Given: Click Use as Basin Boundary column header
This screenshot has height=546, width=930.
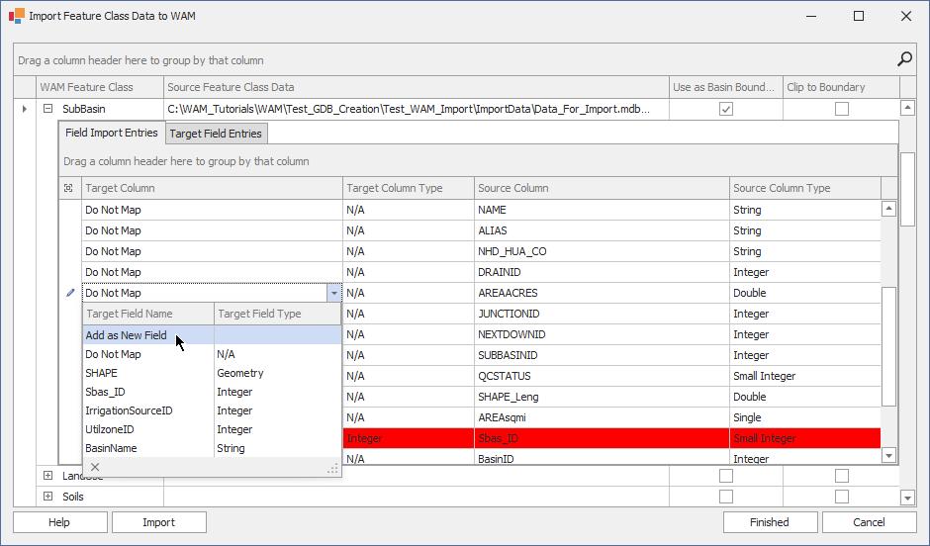Looking at the screenshot, I should pyautogui.click(x=726, y=87).
